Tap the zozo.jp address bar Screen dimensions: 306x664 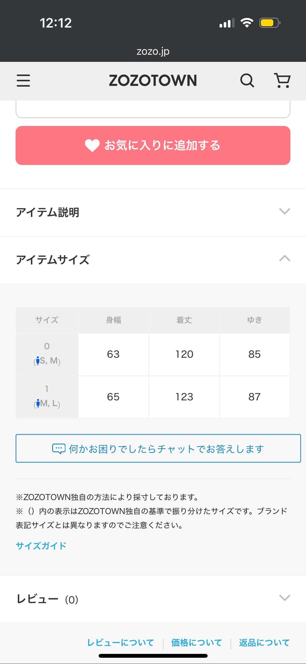[153, 51]
